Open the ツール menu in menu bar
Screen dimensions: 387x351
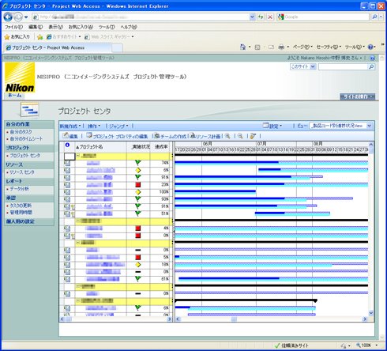click(x=107, y=27)
